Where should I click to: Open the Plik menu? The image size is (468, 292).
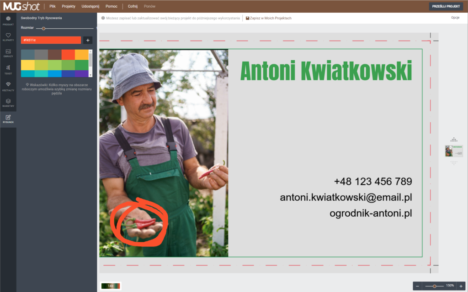pos(53,6)
